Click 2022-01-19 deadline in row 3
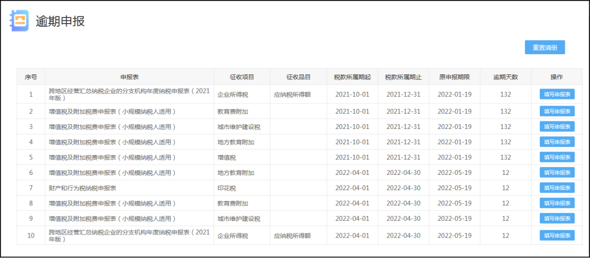The image size is (590, 258). [x=455, y=127]
